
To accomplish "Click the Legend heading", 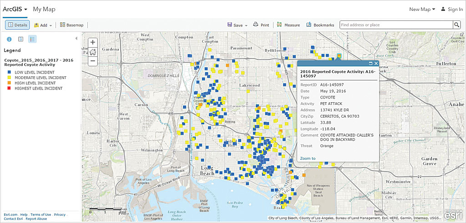I will pos(12,50).
